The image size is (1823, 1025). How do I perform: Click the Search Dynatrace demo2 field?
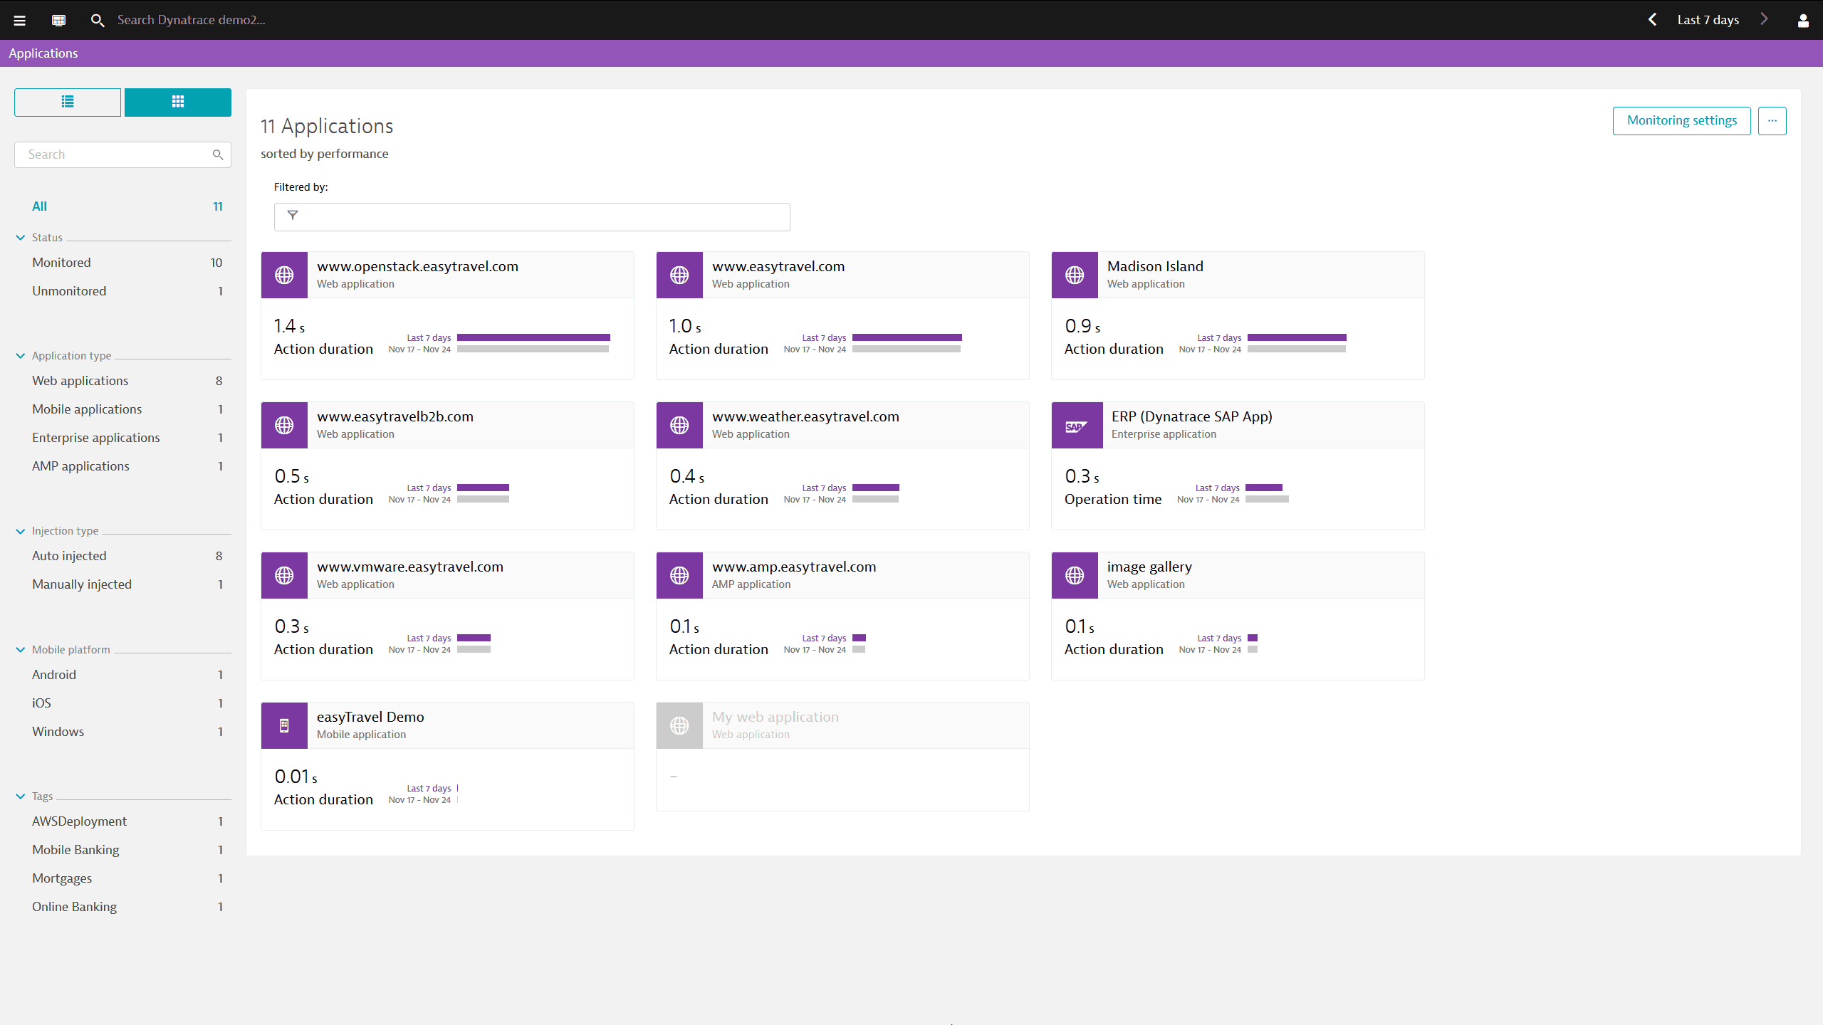point(191,20)
